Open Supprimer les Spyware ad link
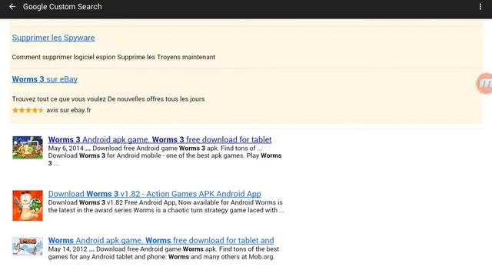The image size is (492, 277). click(53, 38)
